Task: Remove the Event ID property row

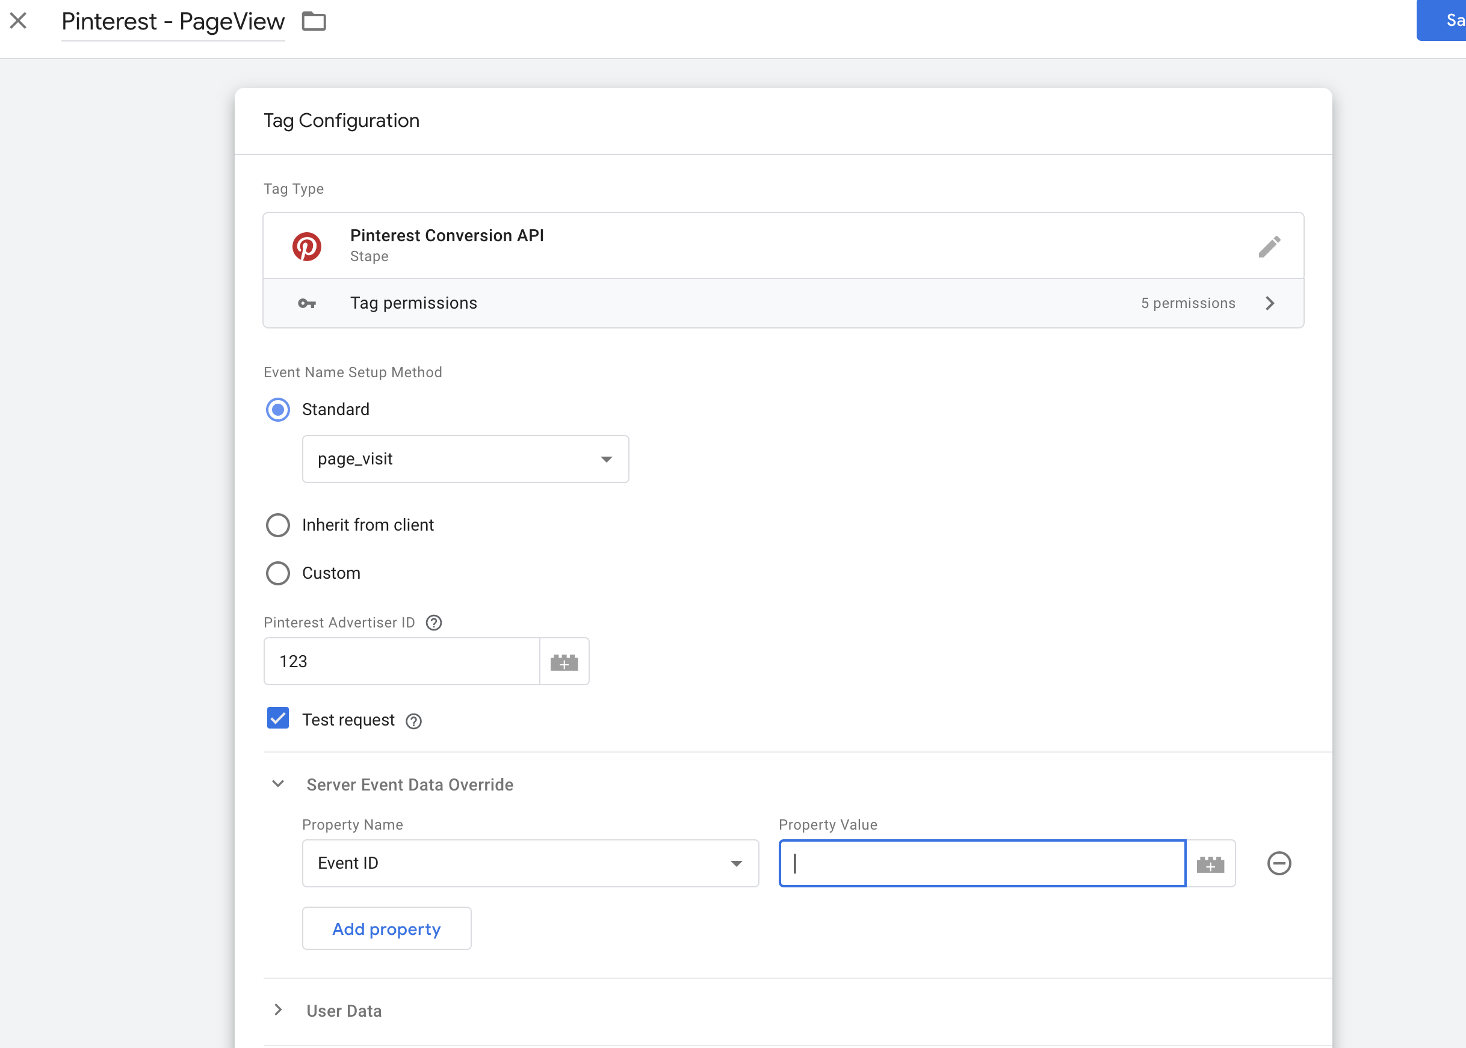Action: pos(1279,863)
